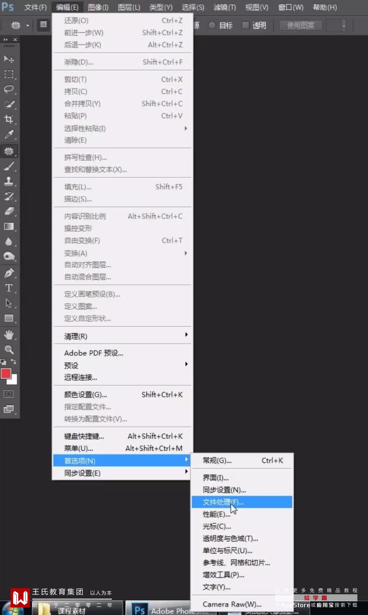Viewport: 368px width, 615px height.
Task: Collapse the toolbox via double-arrow icon
Action: click(x=5, y=40)
